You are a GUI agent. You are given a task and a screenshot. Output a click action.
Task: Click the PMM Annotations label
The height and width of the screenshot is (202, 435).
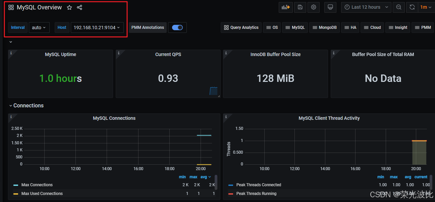tap(148, 28)
